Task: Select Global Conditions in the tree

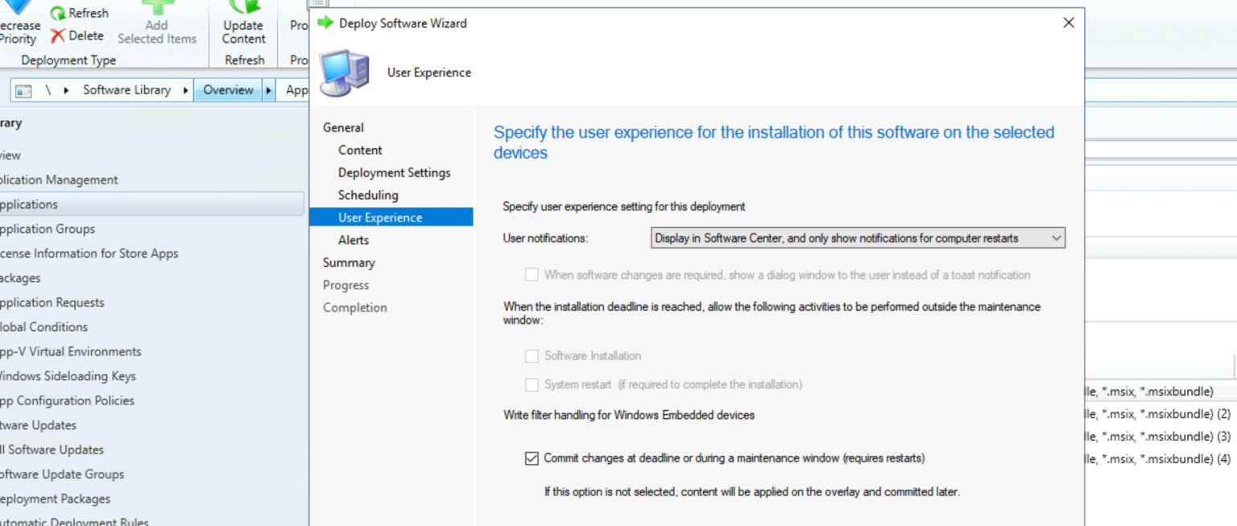Action: (x=43, y=327)
